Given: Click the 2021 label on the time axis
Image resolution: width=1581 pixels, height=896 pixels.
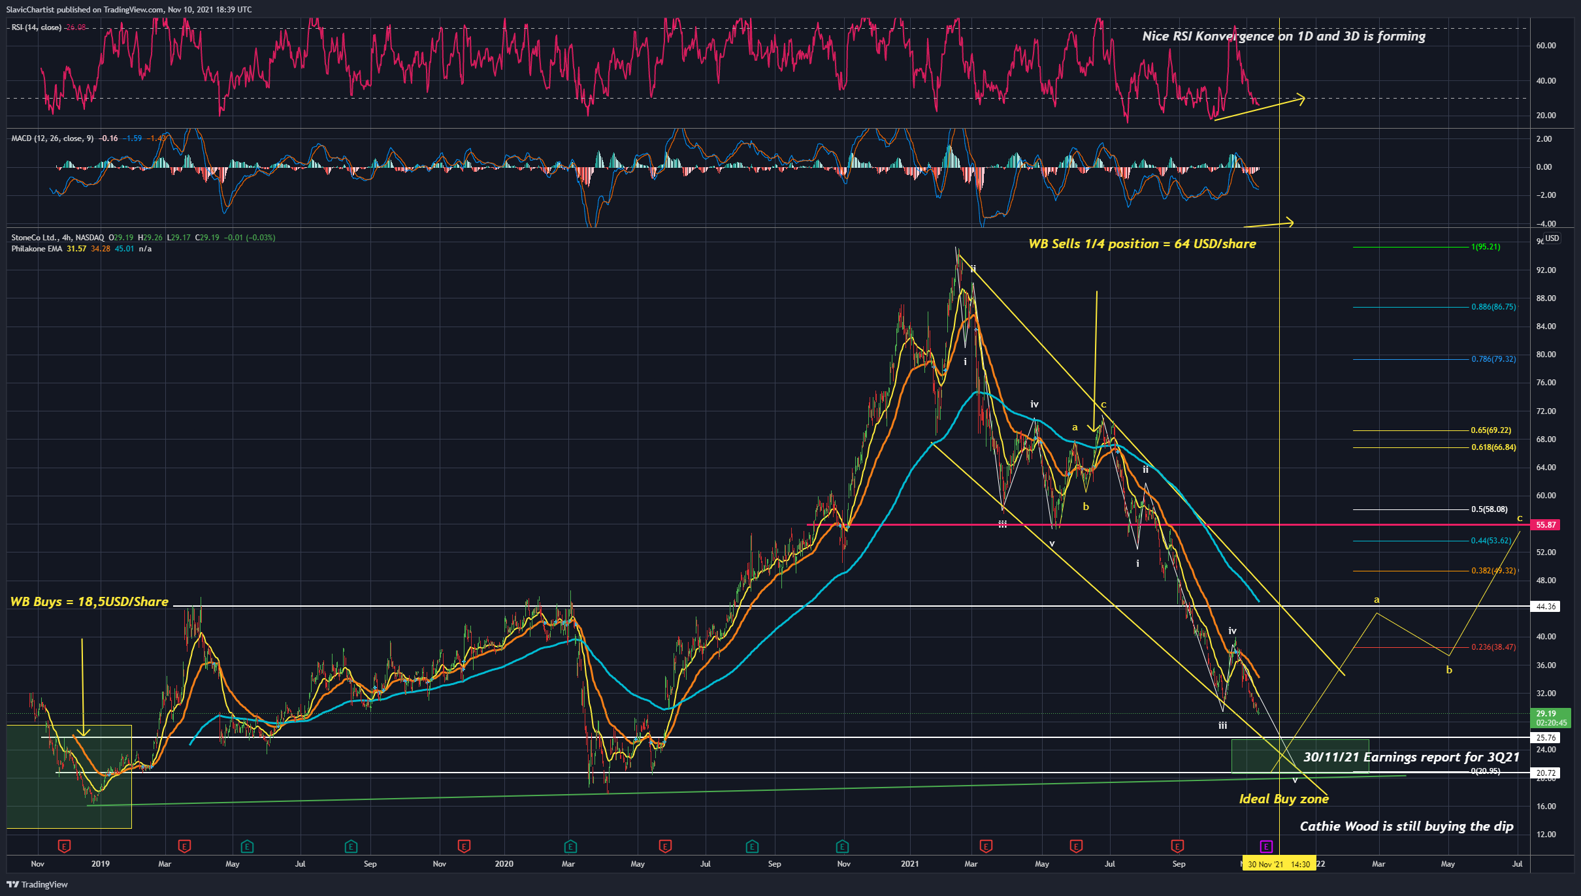Looking at the screenshot, I should coord(909,864).
